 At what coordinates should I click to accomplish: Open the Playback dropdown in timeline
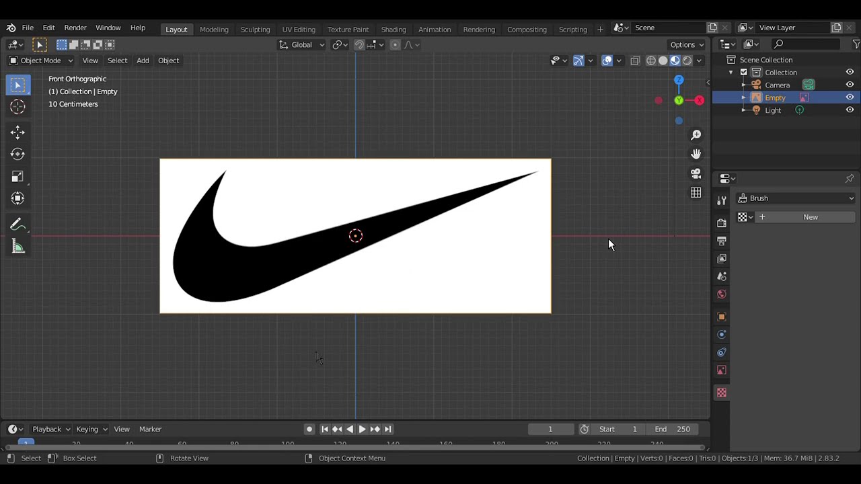click(x=51, y=429)
